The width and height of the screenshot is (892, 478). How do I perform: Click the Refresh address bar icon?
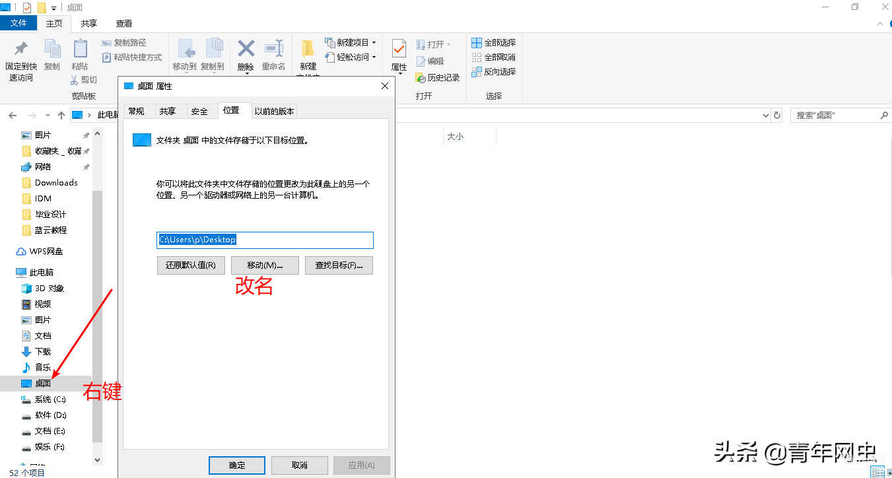[777, 115]
